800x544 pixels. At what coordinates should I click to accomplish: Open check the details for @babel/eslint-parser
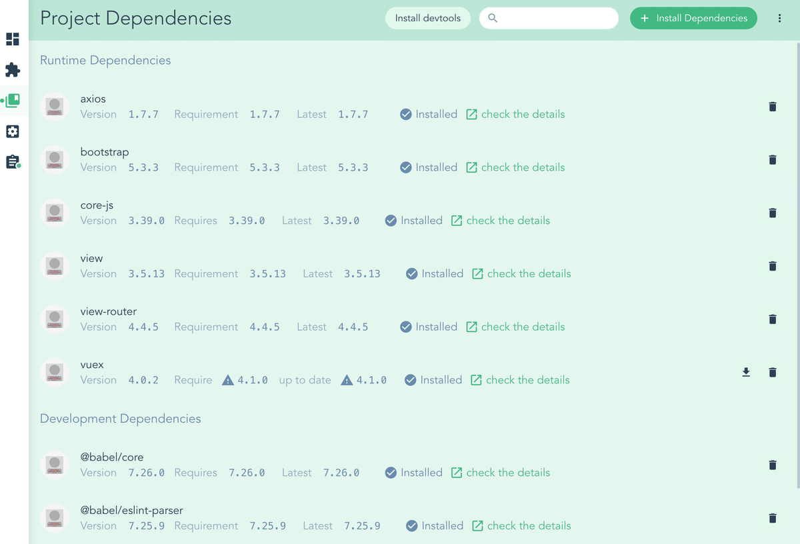pos(521,526)
